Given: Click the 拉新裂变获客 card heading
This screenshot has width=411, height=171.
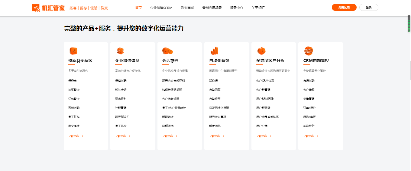Looking at the screenshot, I should click(80, 61).
